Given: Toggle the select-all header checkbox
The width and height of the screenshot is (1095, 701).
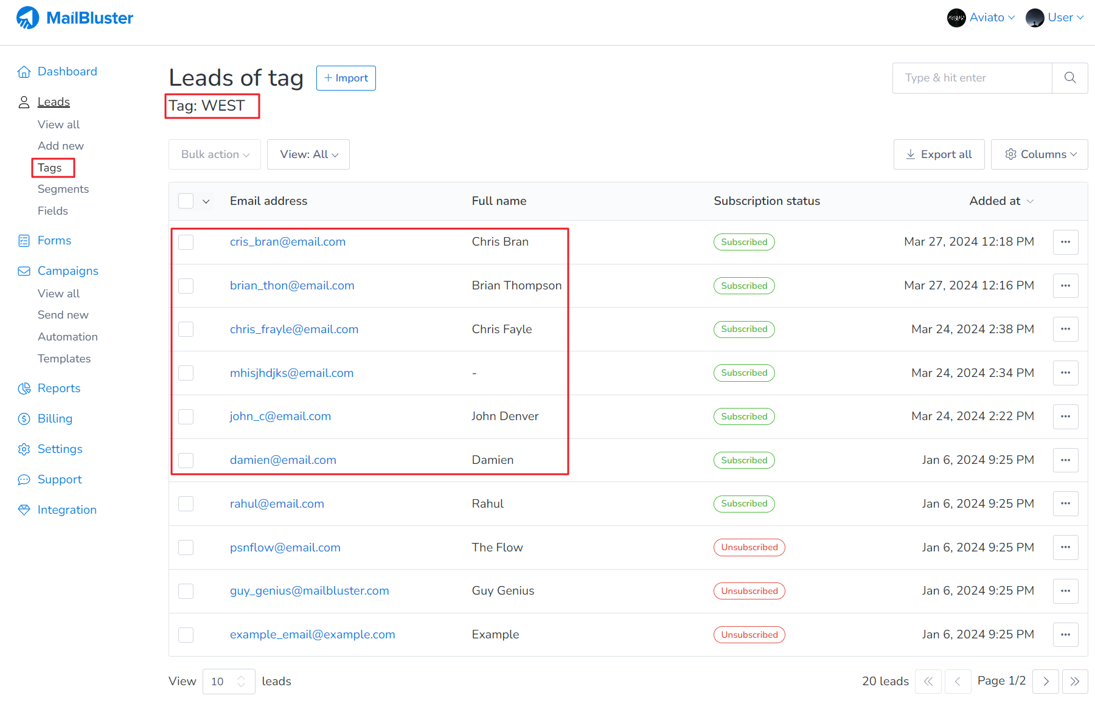Looking at the screenshot, I should pos(186,201).
